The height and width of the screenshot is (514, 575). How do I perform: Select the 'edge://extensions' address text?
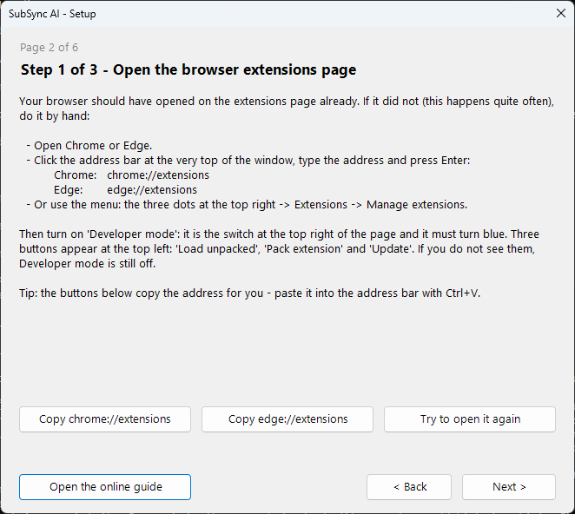152,189
